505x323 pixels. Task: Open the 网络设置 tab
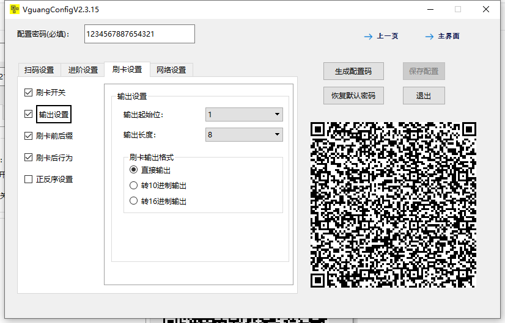click(171, 70)
